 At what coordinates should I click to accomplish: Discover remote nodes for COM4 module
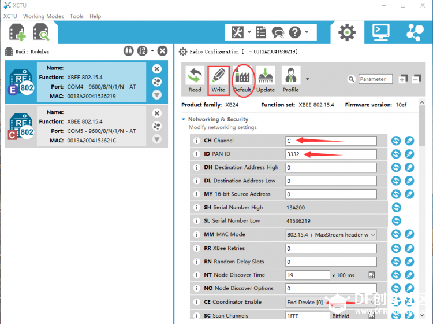[x=157, y=82]
